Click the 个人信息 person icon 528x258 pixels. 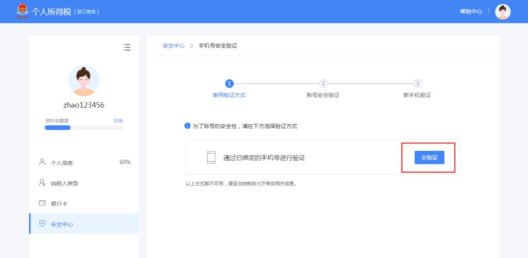(x=42, y=162)
